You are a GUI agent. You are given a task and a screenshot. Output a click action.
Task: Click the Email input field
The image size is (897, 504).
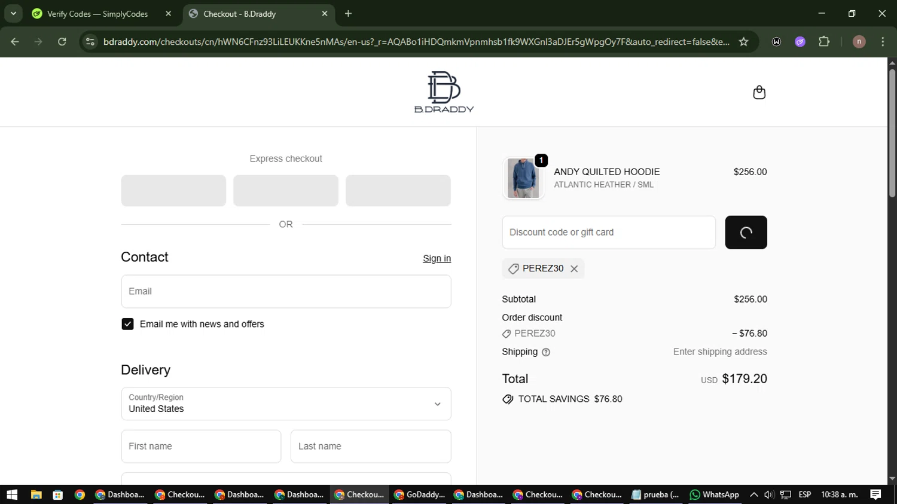tap(286, 292)
